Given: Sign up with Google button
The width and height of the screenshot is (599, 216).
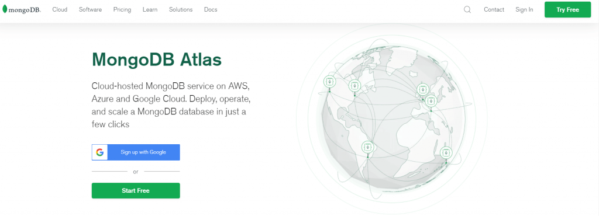Looking at the screenshot, I should pos(136,152).
